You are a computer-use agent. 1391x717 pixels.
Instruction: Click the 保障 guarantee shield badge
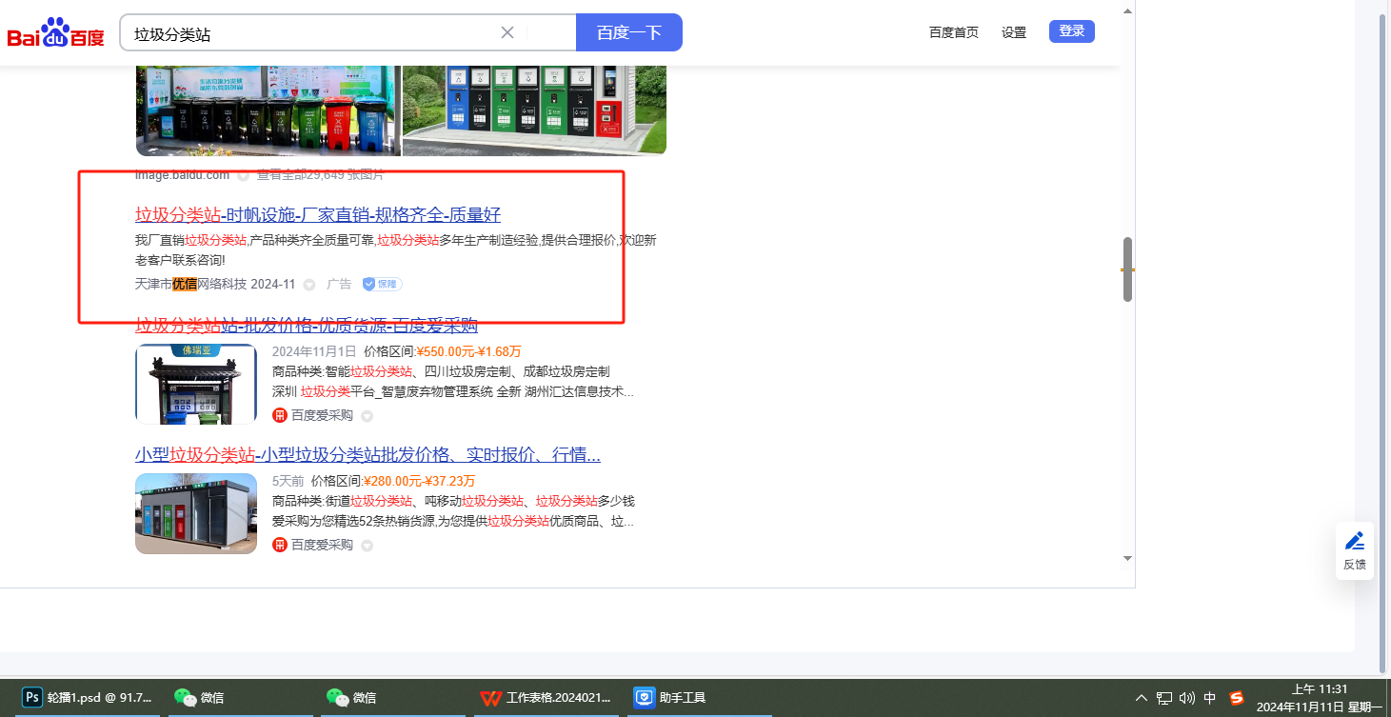(382, 284)
